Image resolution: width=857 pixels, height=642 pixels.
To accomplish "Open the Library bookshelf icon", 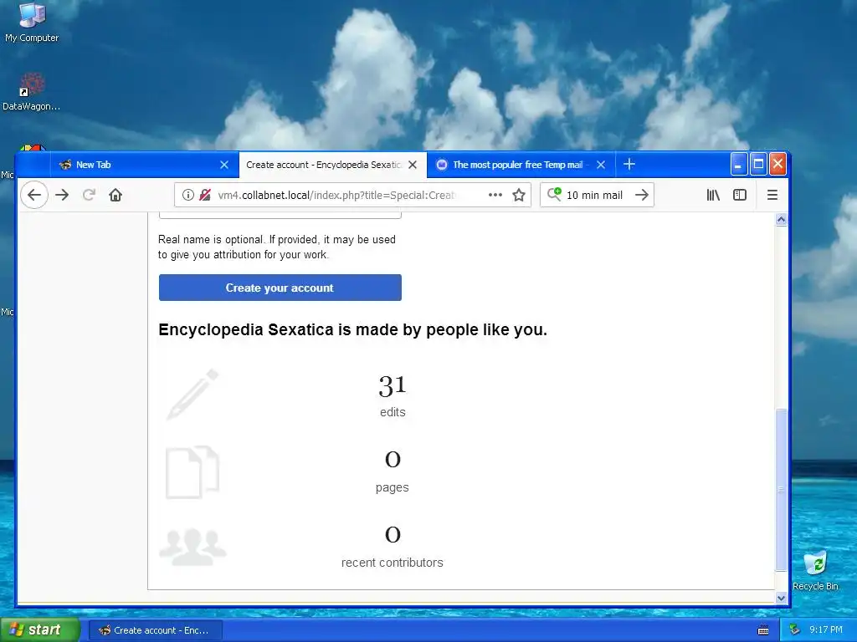I will pyautogui.click(x=713, y=195).
